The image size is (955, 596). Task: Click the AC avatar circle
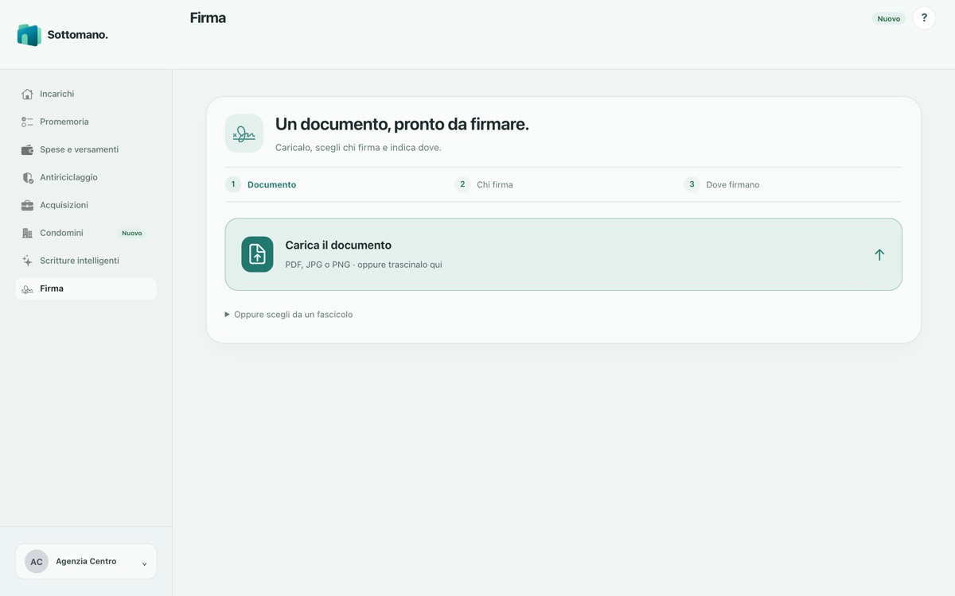(37, 562)
